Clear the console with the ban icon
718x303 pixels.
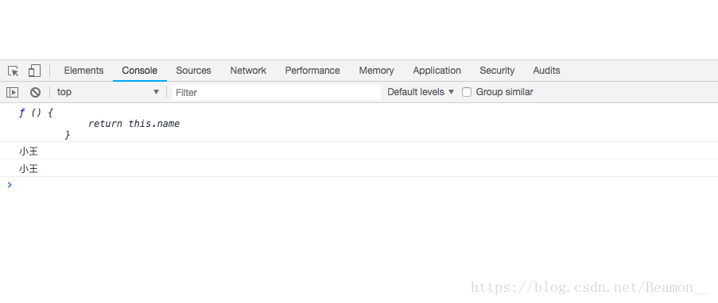pyautogui.click(x=35, y=92)
